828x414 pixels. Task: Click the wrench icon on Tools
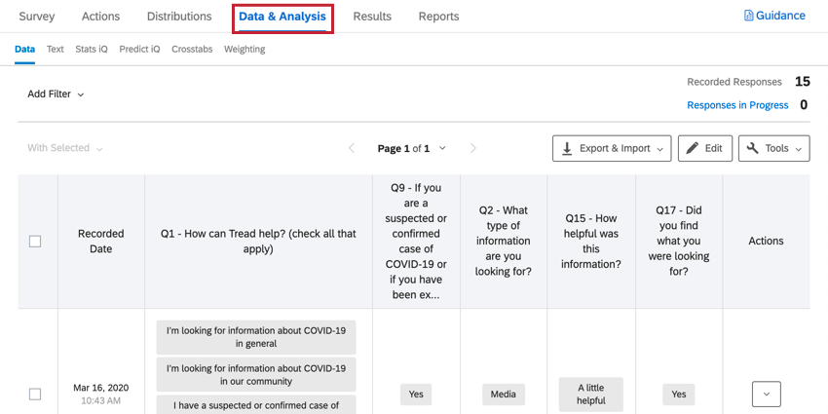(x=753, y=148)
